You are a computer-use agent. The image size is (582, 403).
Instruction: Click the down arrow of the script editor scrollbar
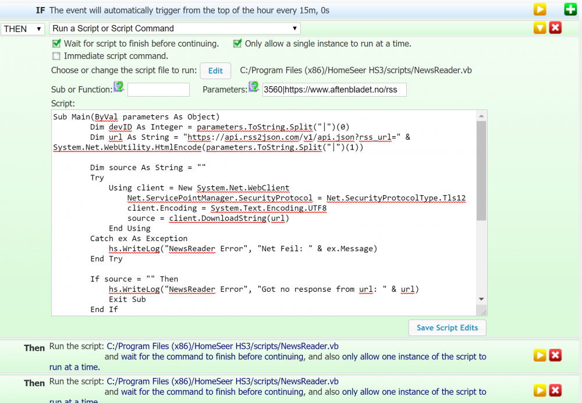click(x=481, y=299)
